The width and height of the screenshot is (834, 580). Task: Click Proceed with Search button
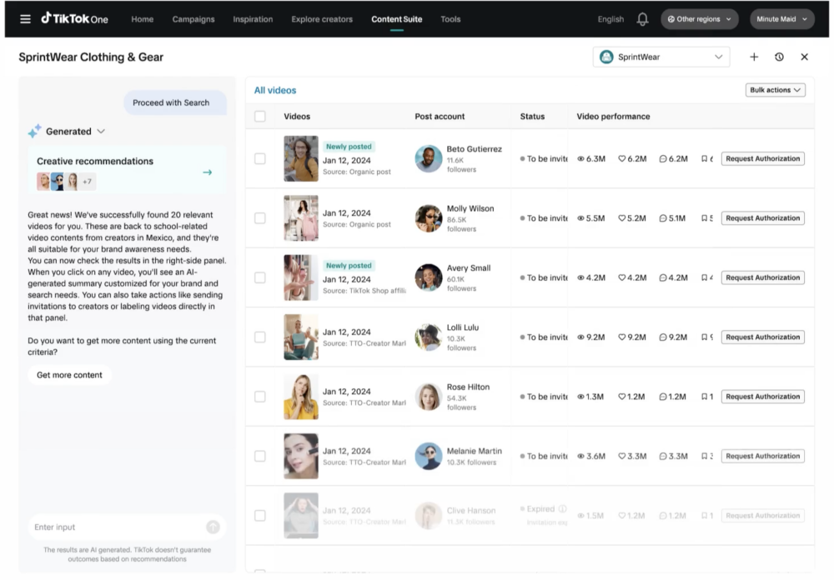click(175, 102)
